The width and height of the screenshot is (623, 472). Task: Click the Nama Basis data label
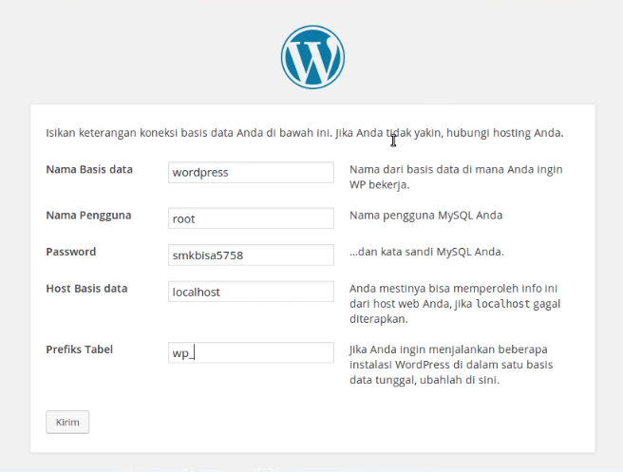[x=89, y=169]
